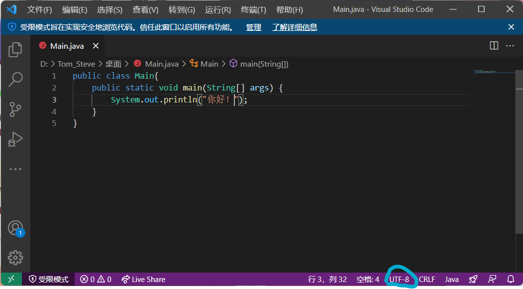Select the Main.java editor tab

67,45
